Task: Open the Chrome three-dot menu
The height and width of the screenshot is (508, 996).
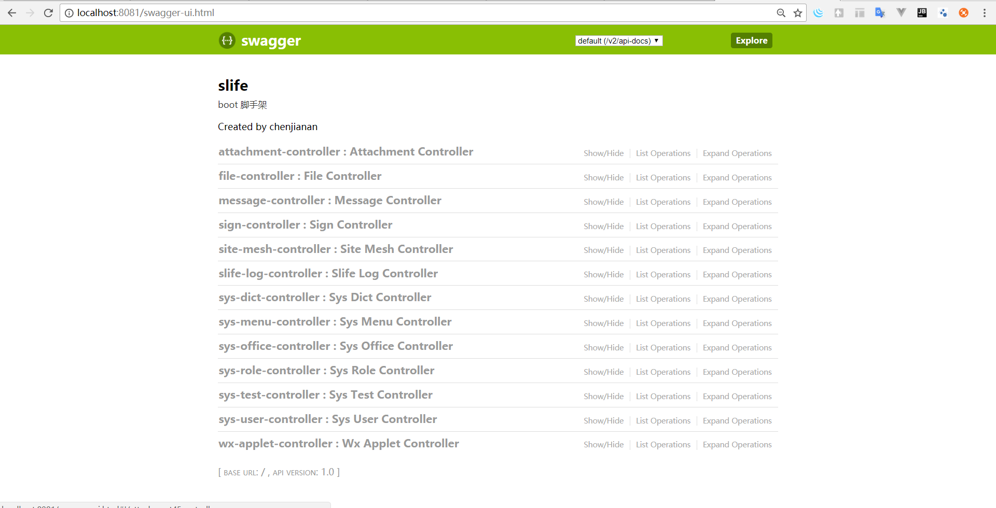Action: tap(984, 13)
